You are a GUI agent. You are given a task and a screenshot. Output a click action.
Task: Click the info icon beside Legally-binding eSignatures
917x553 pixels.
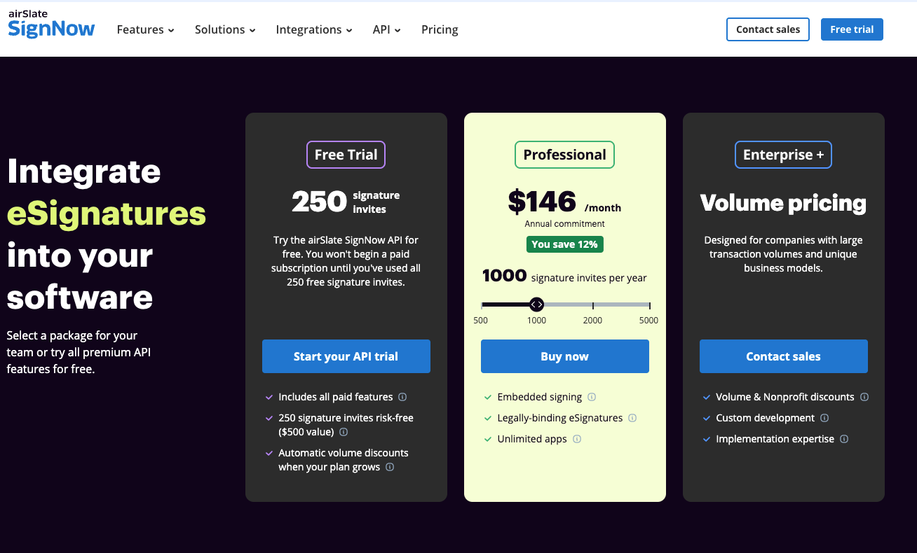coord(632,418)
